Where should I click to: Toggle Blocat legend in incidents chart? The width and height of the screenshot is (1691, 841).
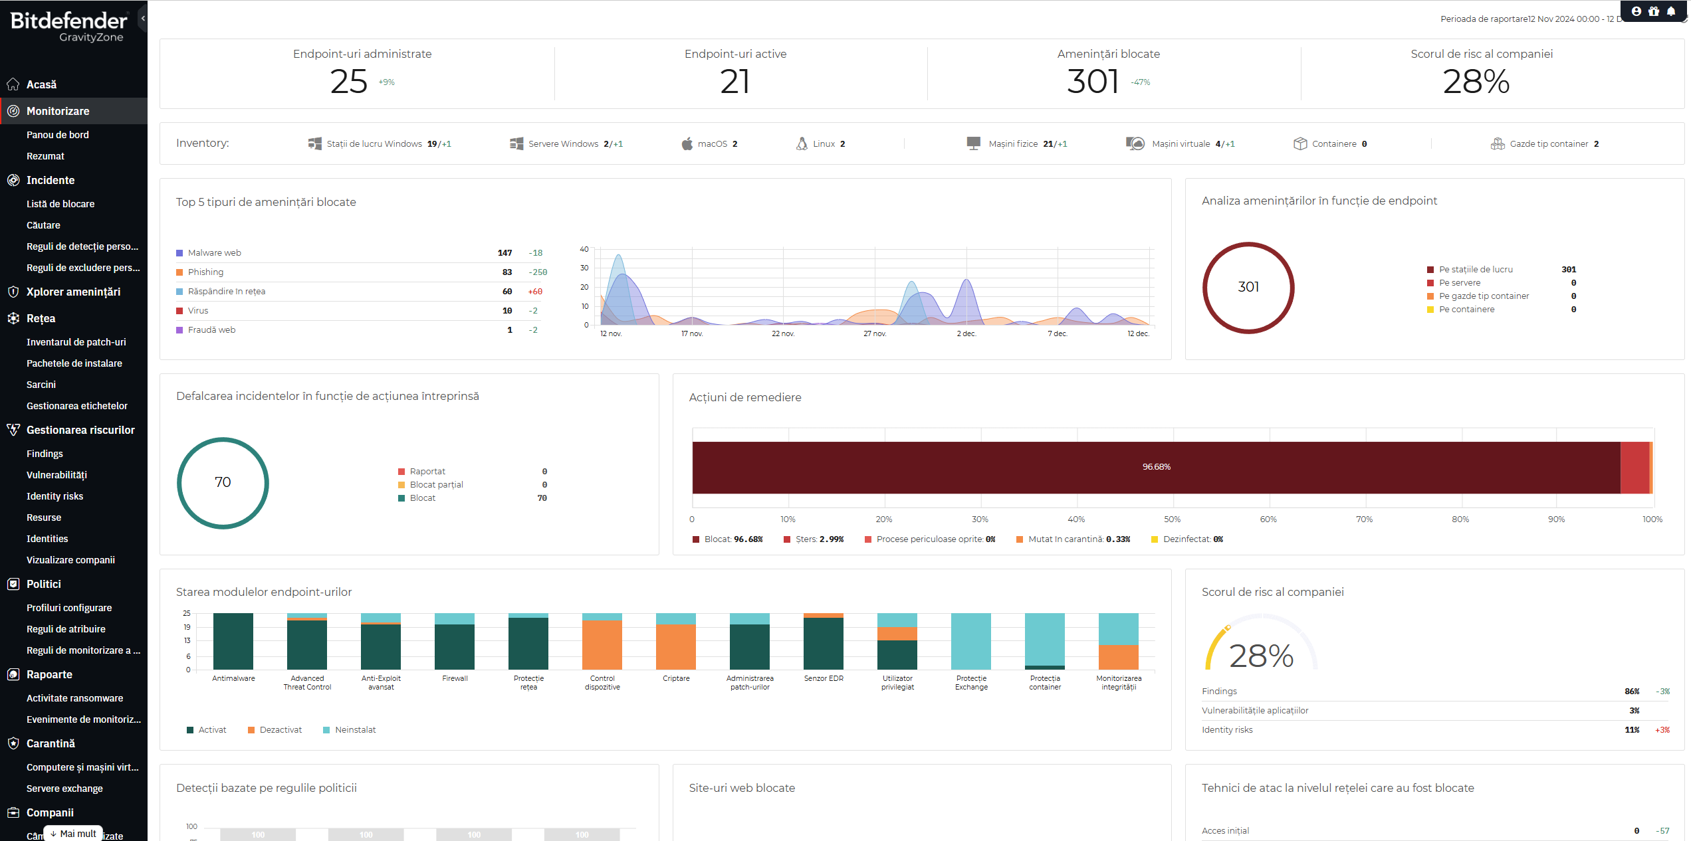point(417,498)
